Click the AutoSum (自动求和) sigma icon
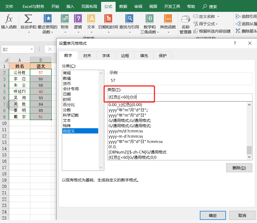The width and height of the screenshot is (257, 223). [x=28, y=18]
